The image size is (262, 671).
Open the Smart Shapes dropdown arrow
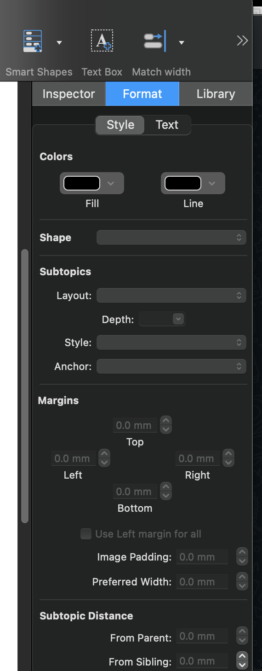(59, 43)
